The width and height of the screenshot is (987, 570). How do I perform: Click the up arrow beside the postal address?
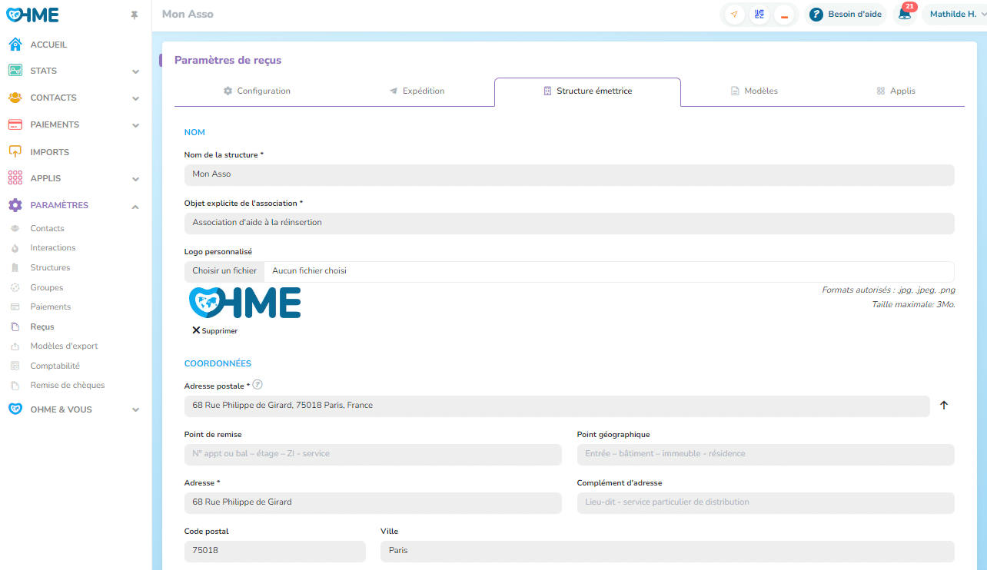(944, 406)
